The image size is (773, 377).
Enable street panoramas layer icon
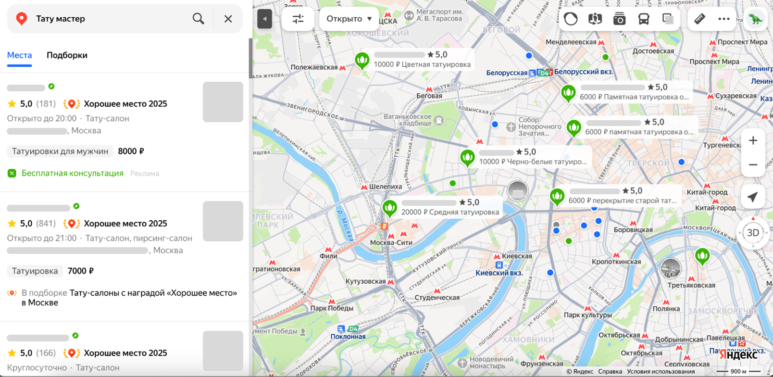tap(595, 19)
